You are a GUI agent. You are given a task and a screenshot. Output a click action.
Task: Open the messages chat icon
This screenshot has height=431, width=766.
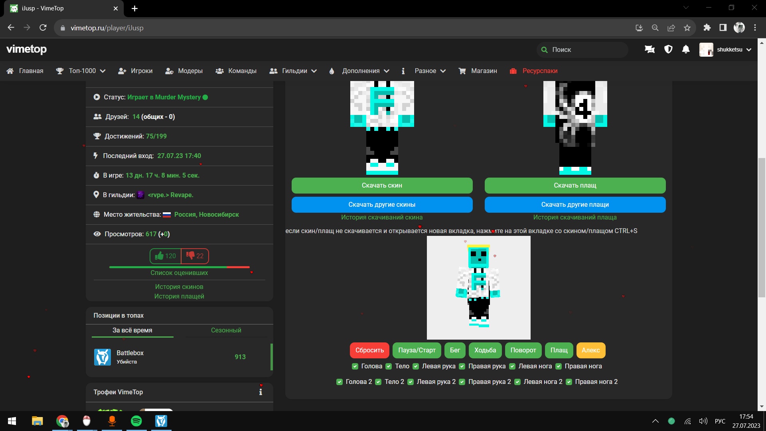[650, 49]
